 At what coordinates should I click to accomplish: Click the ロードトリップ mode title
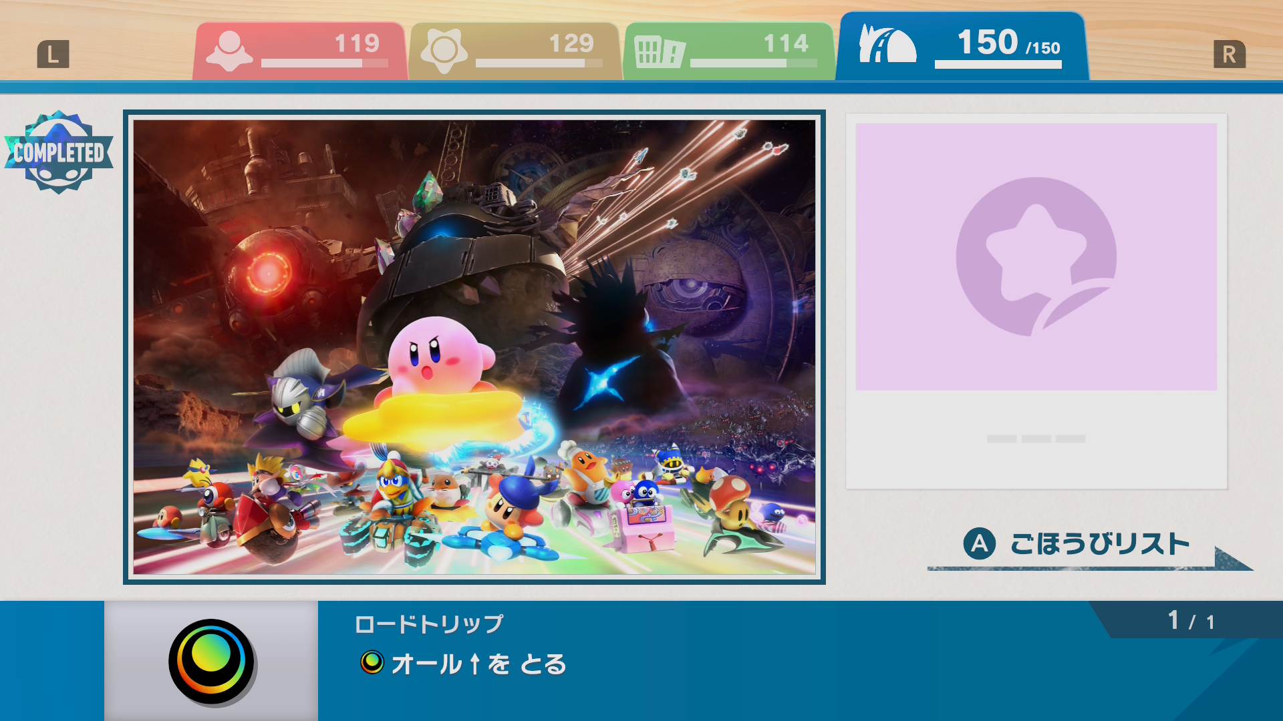429,624
